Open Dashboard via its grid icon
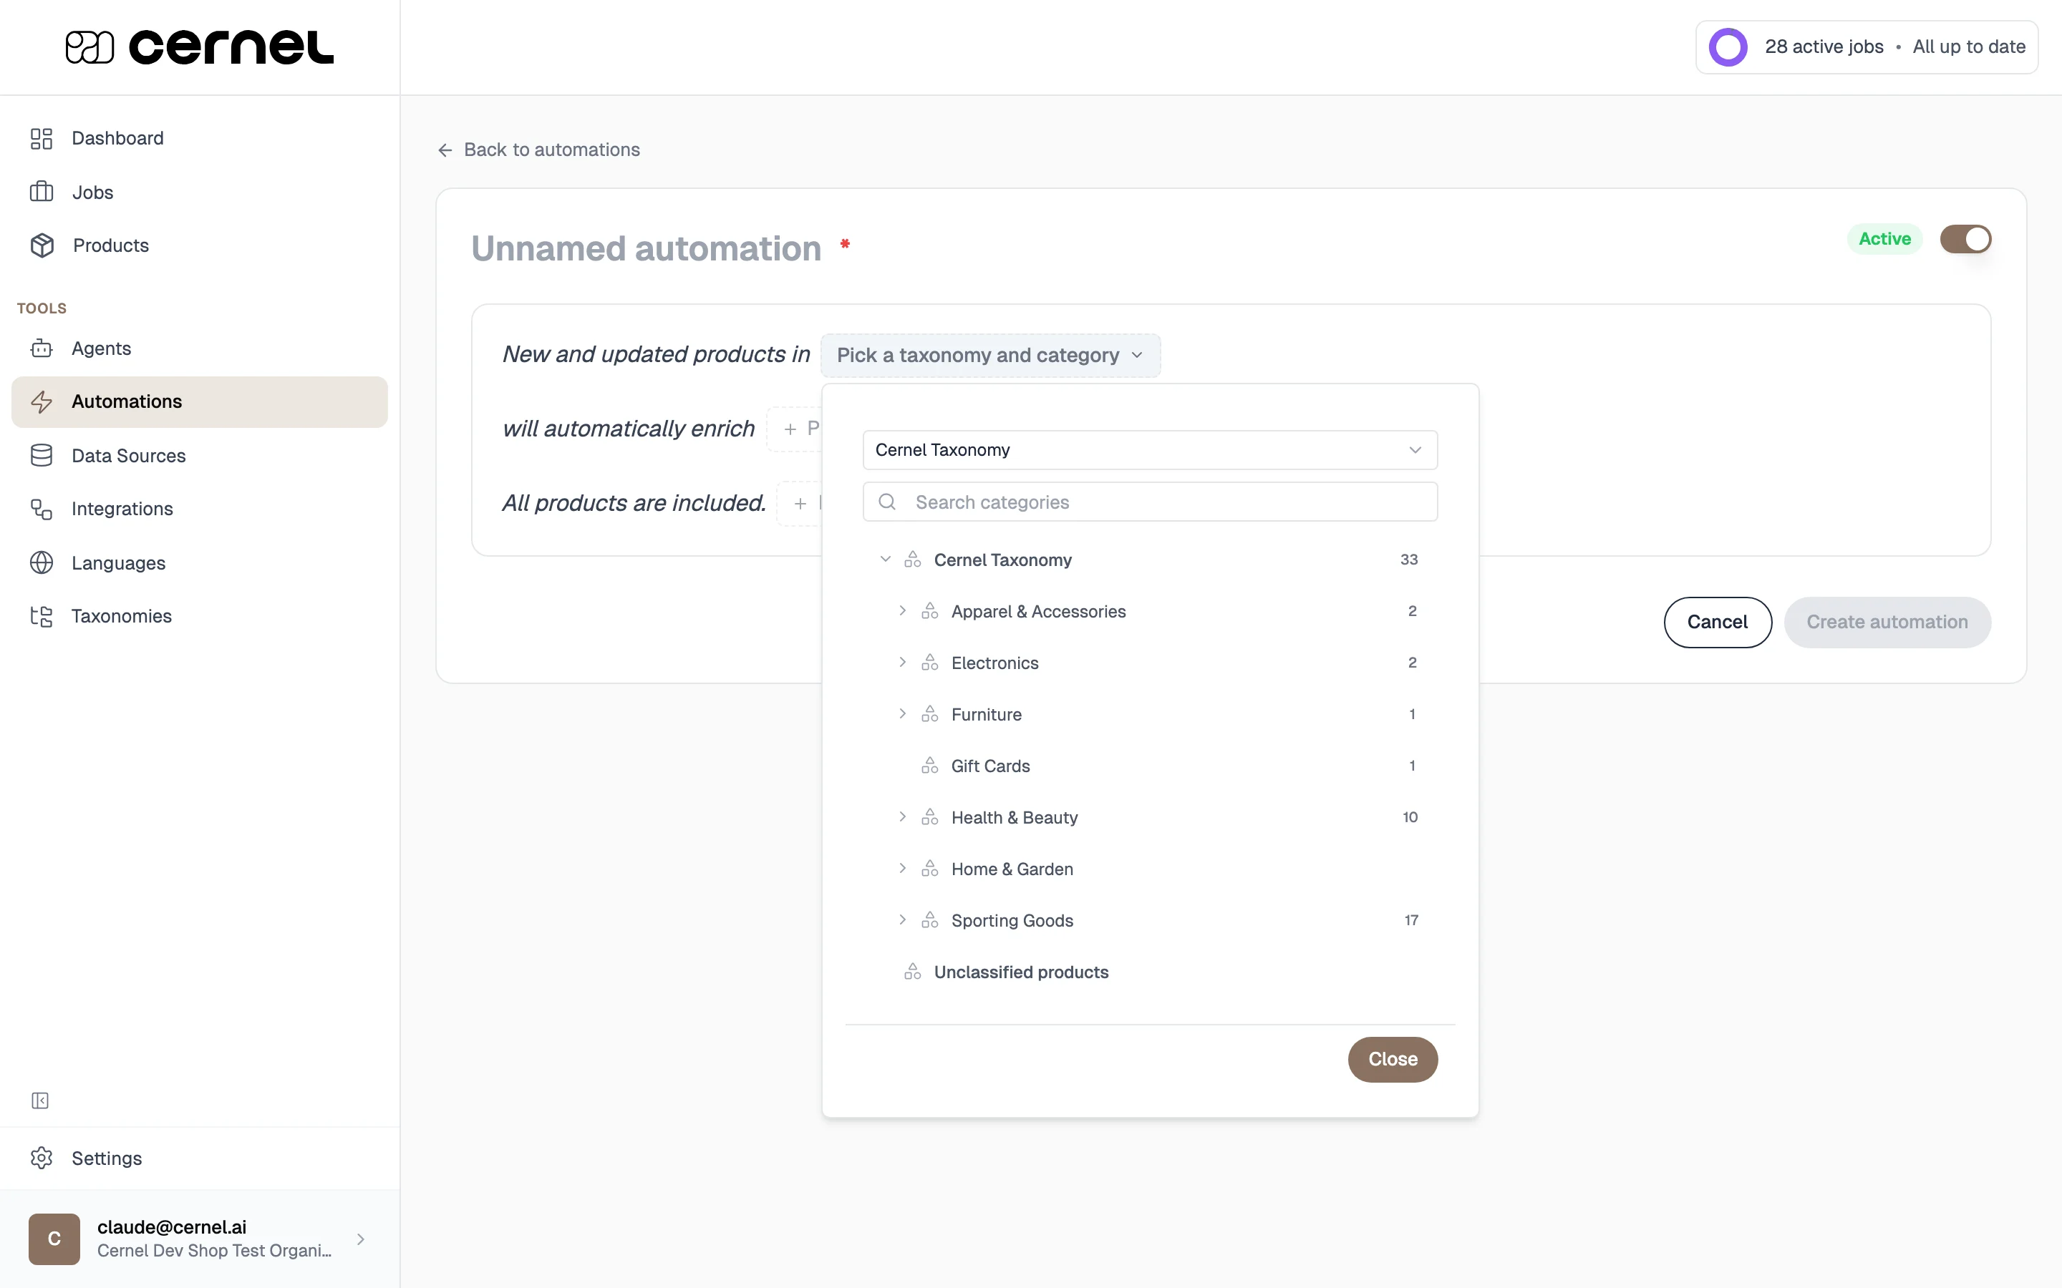The image size is (2062, 1288). point(41,138)
